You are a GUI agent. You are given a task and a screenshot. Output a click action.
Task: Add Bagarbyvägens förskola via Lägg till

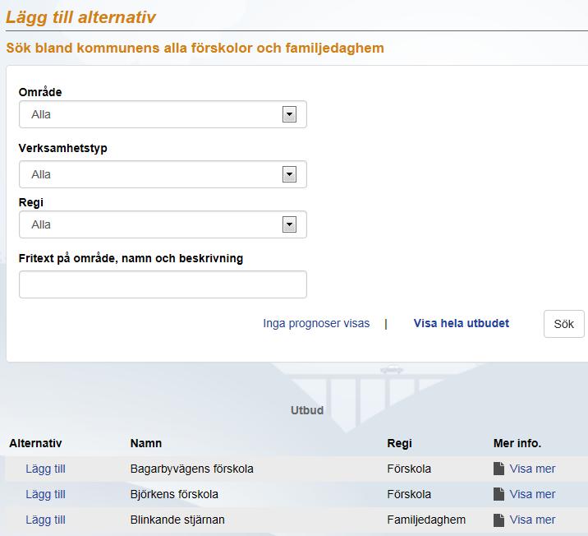click(45, 469)
